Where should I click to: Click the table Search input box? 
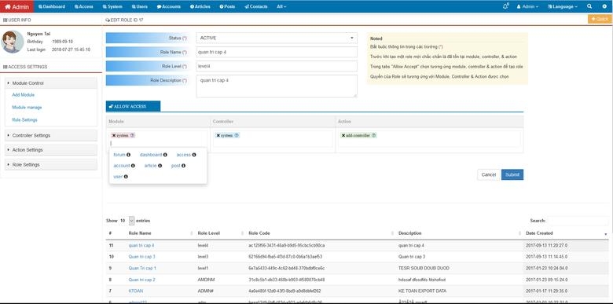coord(578,221)
